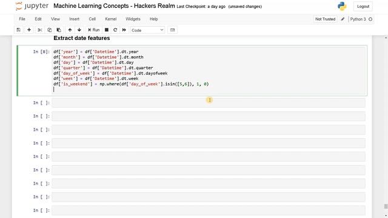Select the first empty code cell
Image resolution: width=388 pixels, height=218 pixels.
(209, 103)
